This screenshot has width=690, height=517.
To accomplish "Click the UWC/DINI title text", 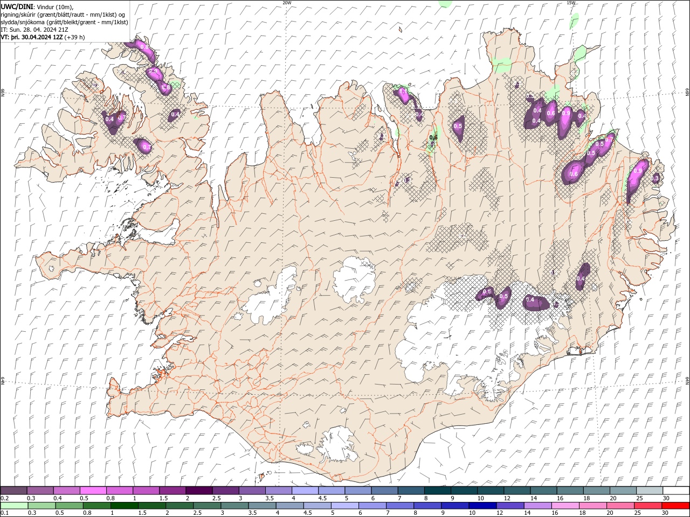I will click(x=17, y=6).
